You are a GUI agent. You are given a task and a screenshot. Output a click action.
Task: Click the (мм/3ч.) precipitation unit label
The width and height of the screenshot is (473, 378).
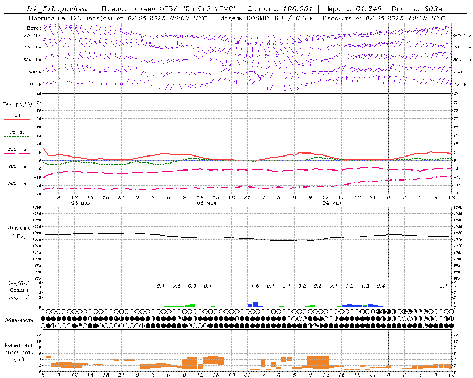pos(19,283)
